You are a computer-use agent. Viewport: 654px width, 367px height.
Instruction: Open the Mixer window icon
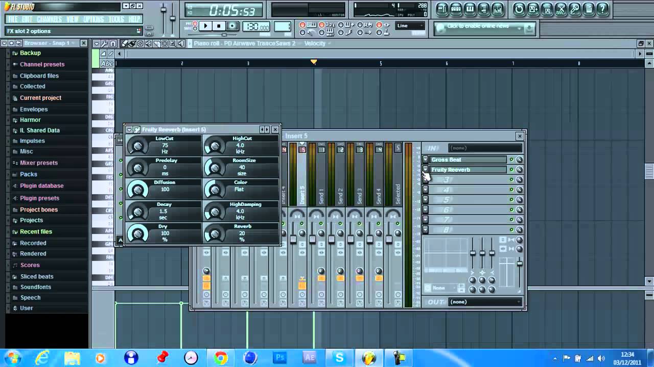[x=497, y=9]
